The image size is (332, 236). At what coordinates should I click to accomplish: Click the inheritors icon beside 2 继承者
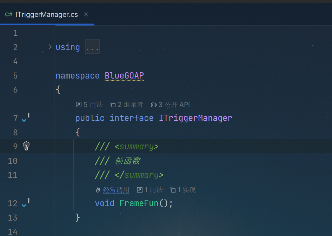(113, 104)
